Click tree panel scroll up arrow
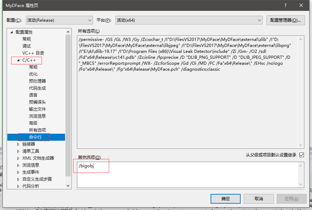 68,32
